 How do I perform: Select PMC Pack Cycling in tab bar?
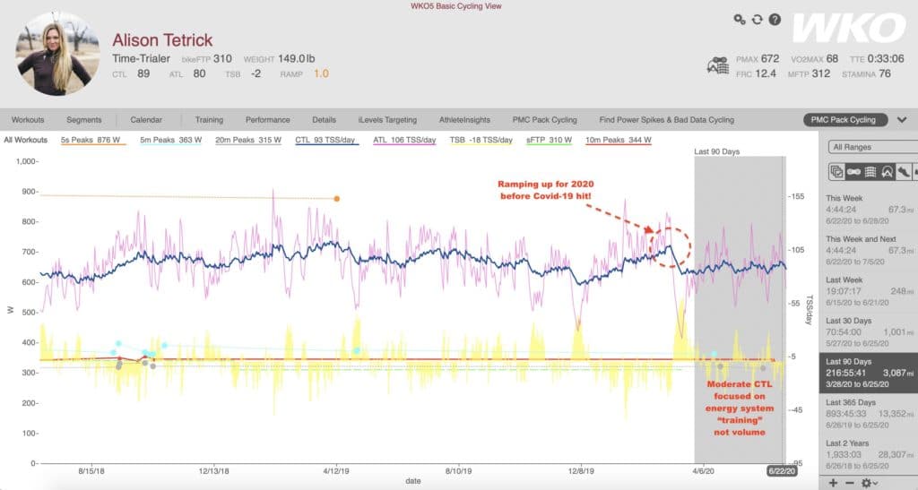(x=544, y=120)
